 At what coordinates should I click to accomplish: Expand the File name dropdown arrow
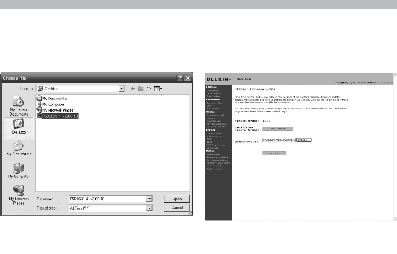click(149, 199)
